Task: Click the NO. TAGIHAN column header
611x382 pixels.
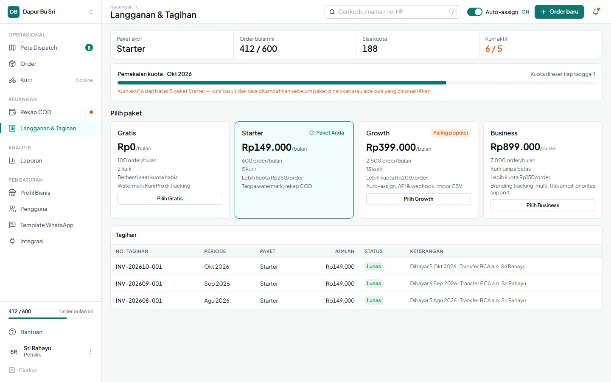Action: 132,251
